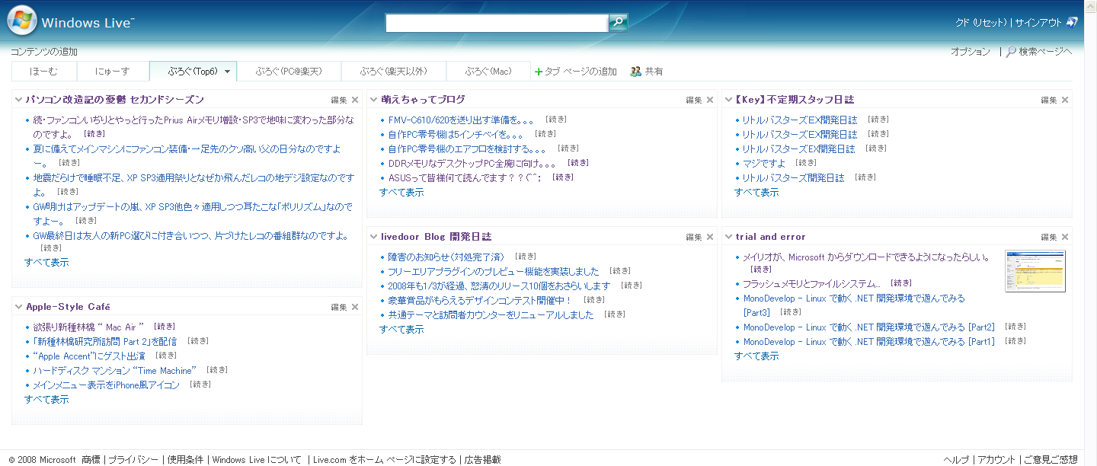The image size is (1097, 466).
Task: Open the ぶろぐ(Top6) tab dropdown arrow
Action: (x=227, y=72)
